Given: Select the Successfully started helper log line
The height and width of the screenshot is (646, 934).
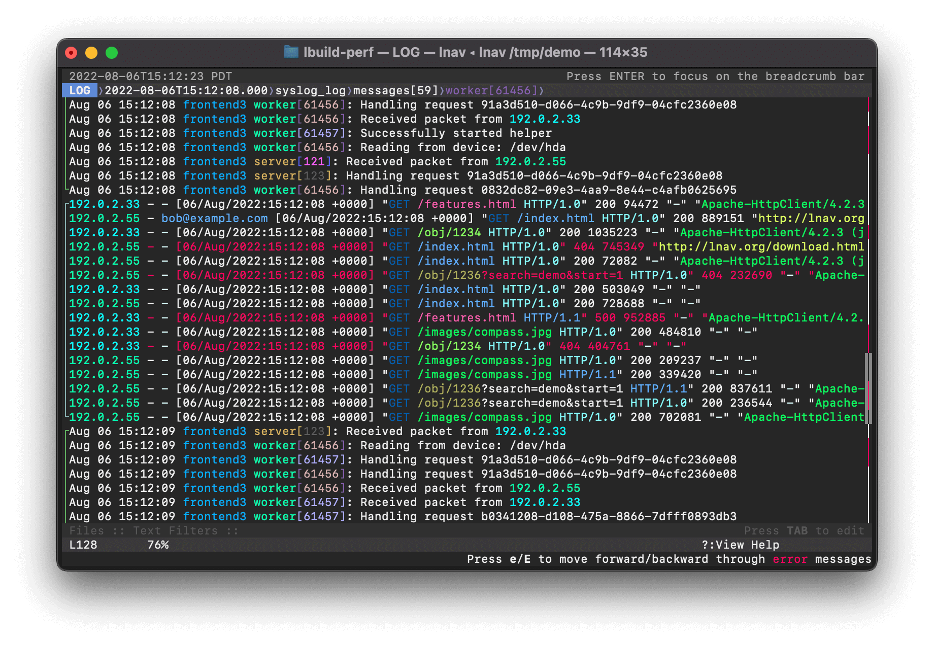Looking at the screenshot, I should click(456, 133).
